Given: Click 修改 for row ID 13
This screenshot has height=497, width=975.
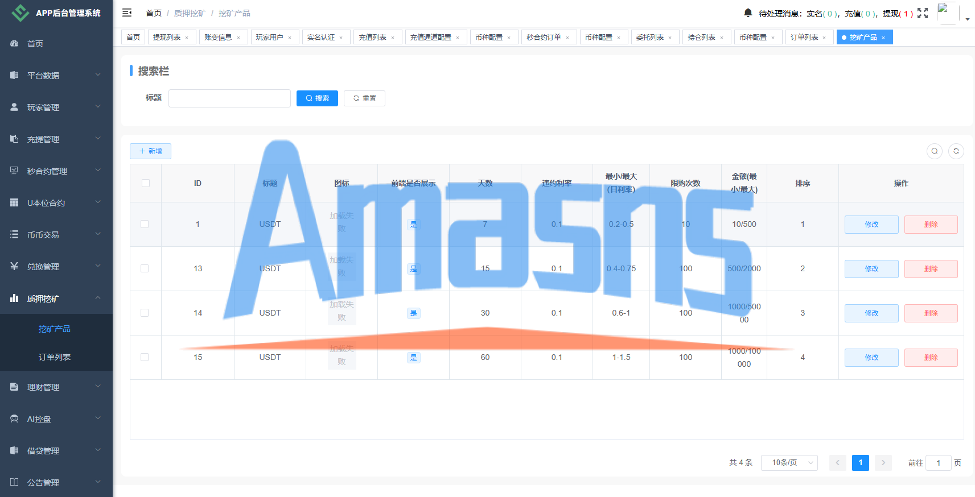Looking at the screenshot, I should pyautogui.click(x=871, y=269).
